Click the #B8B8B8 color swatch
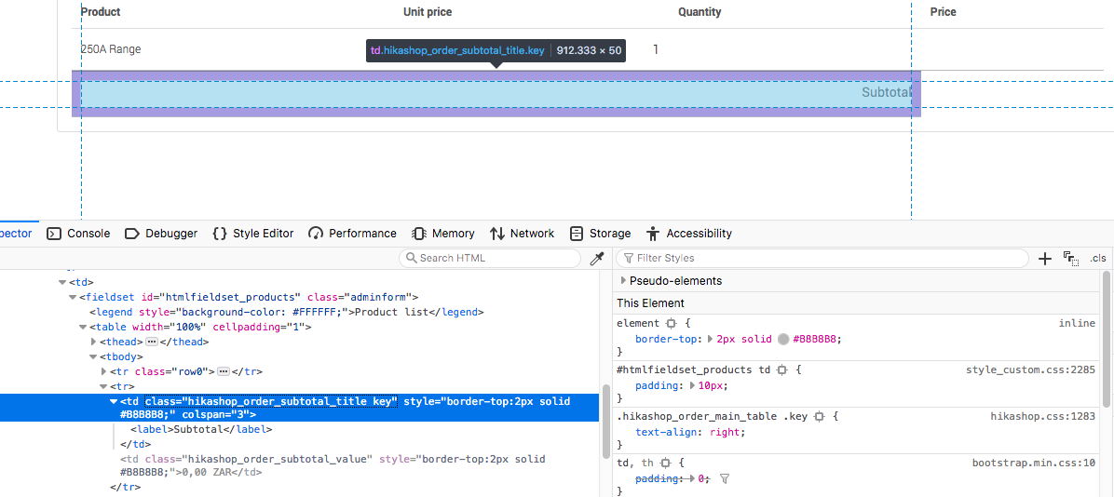The image size is (1114, 497). (783, 339)
